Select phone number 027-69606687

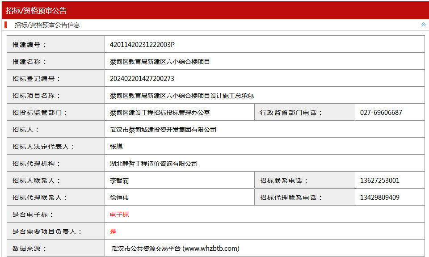(x=381, y=113)
